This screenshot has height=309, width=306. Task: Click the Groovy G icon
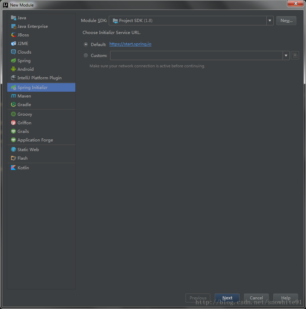(x=13, y=114)
